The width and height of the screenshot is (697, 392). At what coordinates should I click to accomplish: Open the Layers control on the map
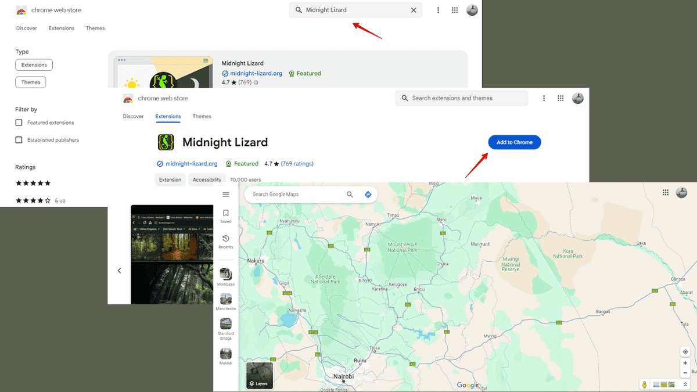tap(259, 383)
